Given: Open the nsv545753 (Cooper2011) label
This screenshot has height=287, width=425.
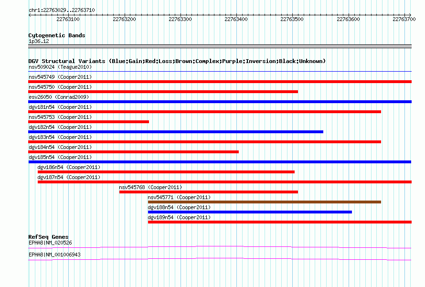Looking at the screenshot, I should pos(60,117).
